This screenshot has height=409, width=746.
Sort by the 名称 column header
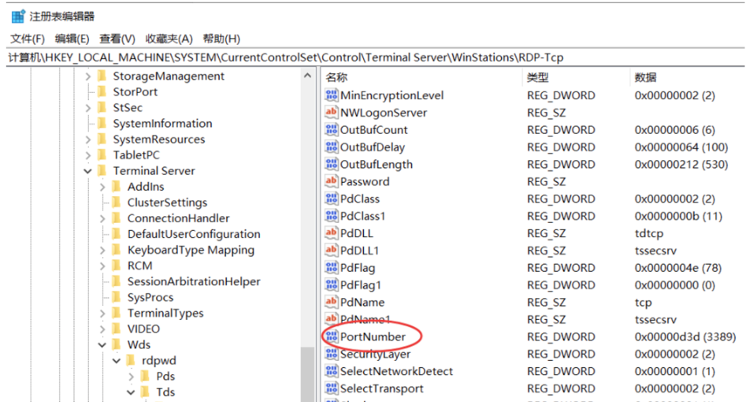coord(336,77)
